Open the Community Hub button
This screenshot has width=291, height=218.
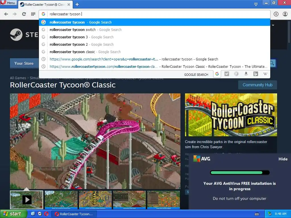click(257, 85)
